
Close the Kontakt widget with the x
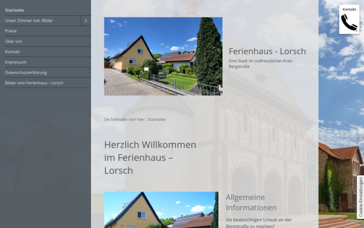click(357, 31)
